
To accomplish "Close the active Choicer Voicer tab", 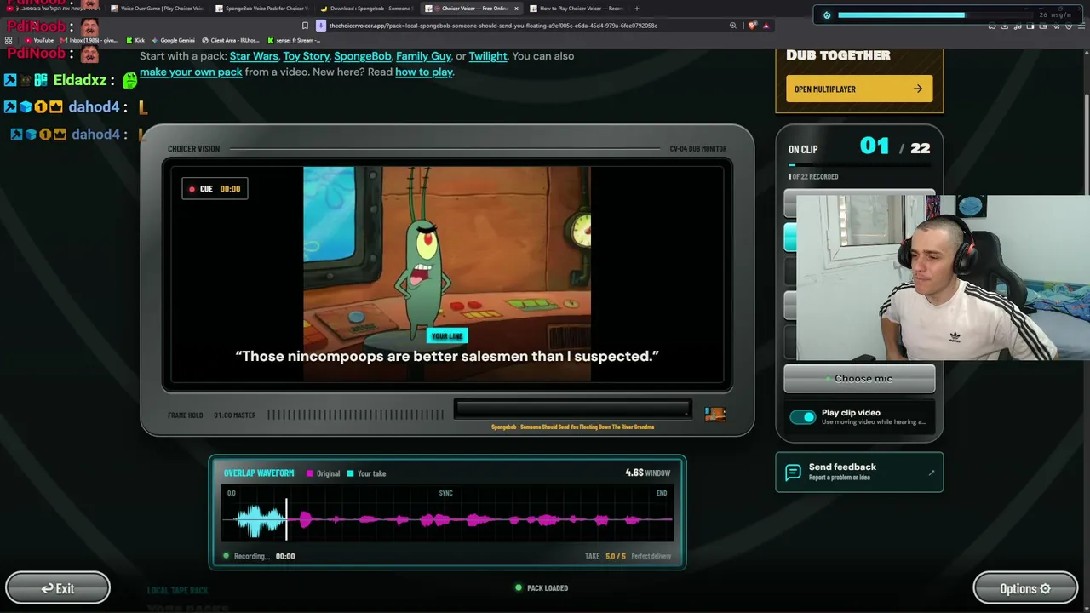I will tap(516, 9).
